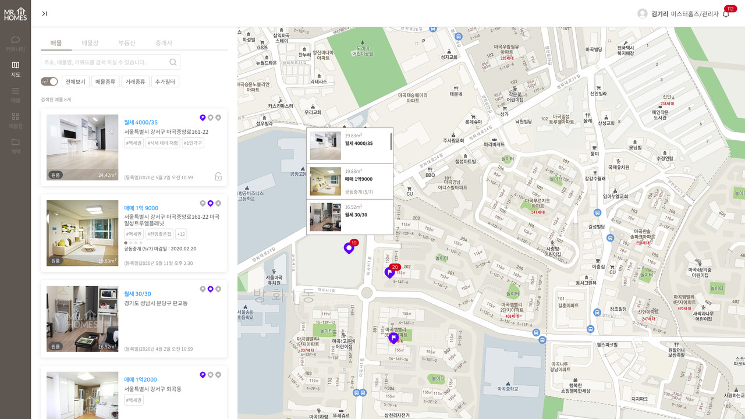745x419 pixels.
Task: Expand the +12 more tags chip
Action: (x=181, y=234)
